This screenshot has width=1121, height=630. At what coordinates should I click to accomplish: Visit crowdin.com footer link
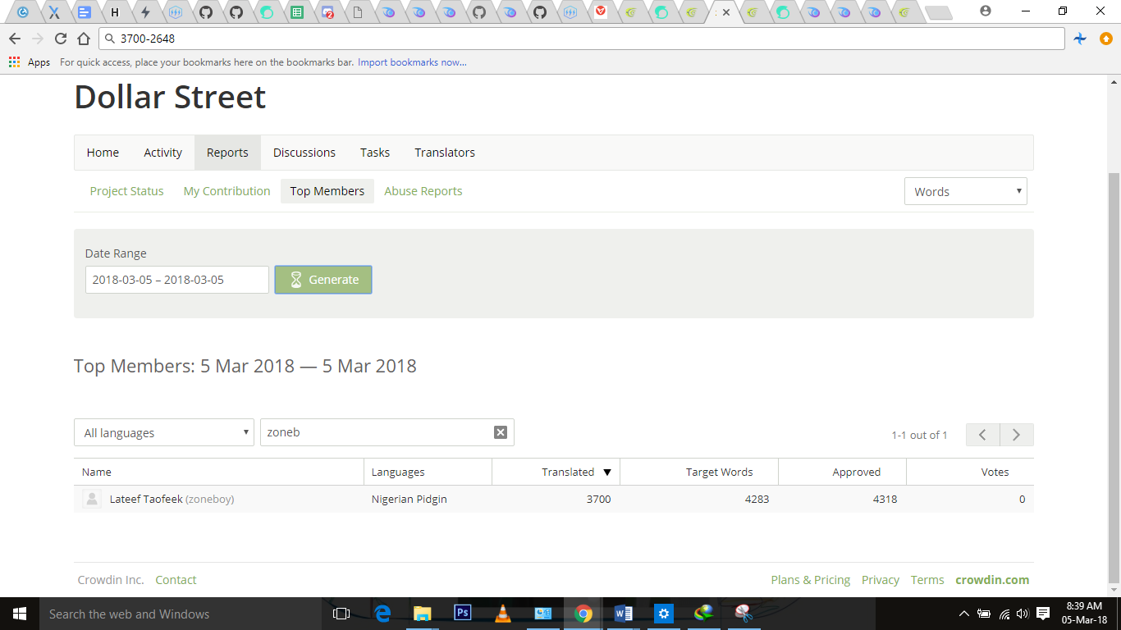(x=992, y=580)
